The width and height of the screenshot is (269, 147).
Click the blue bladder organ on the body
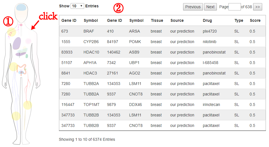21,73
